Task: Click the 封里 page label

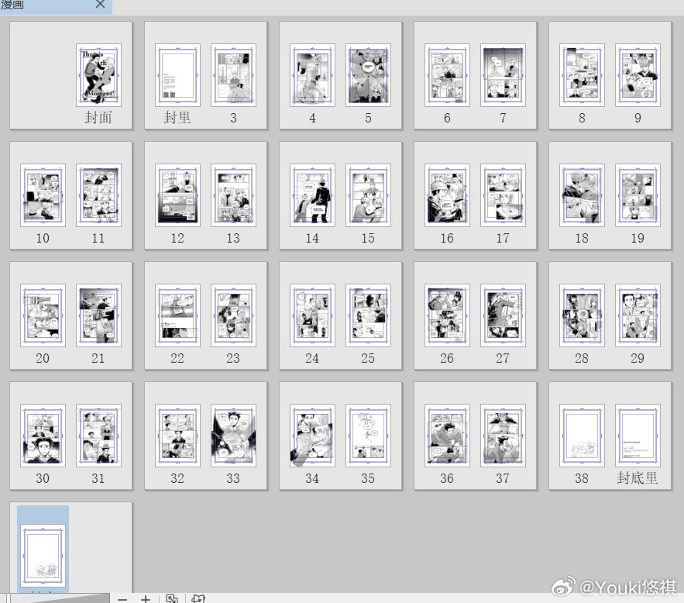Action: click(x=177, y=118)
